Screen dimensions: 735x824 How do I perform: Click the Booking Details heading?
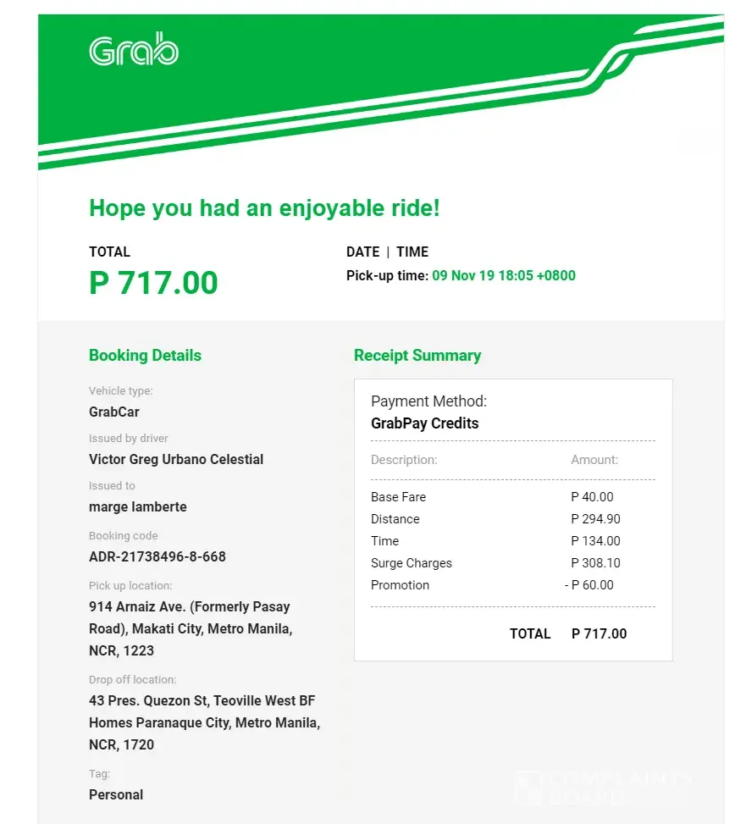[145, 356]
